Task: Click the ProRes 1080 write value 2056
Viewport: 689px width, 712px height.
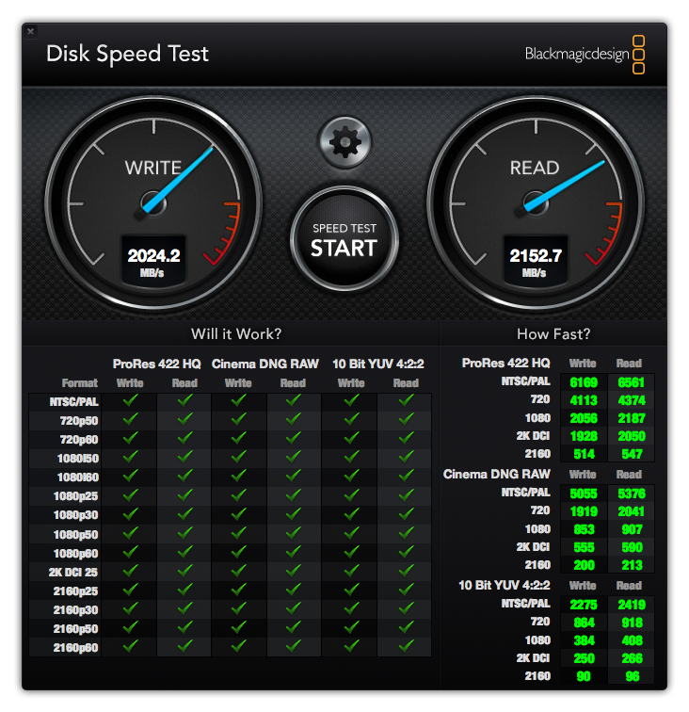Action: pos(584,418)
